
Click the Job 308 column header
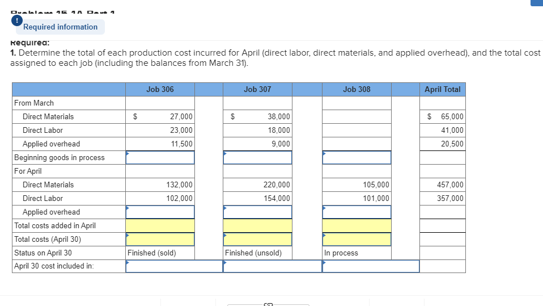[x=357, y=90]
